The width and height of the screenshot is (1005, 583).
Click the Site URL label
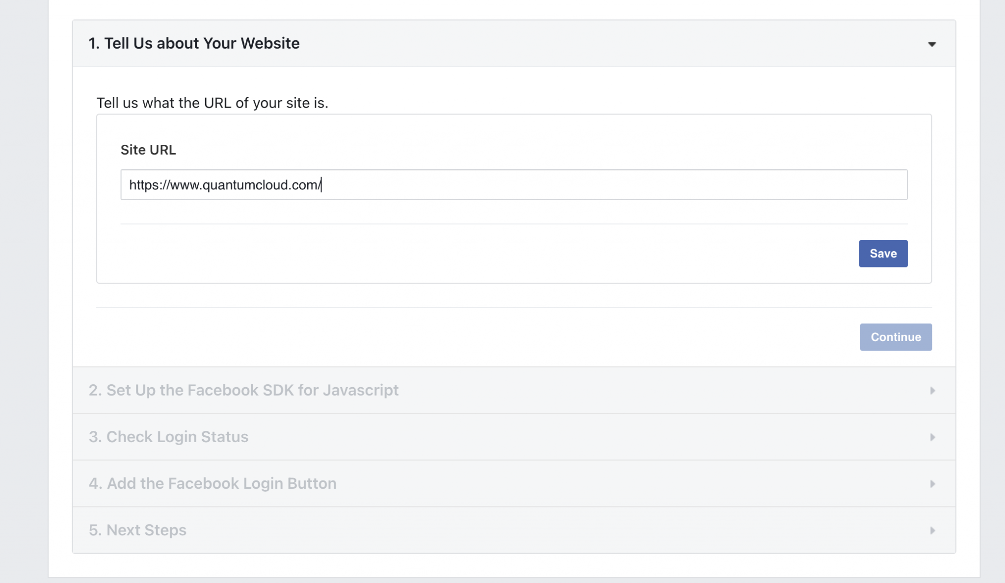149,150
